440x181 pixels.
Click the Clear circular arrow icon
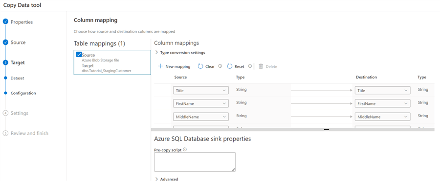coord(200,66)
